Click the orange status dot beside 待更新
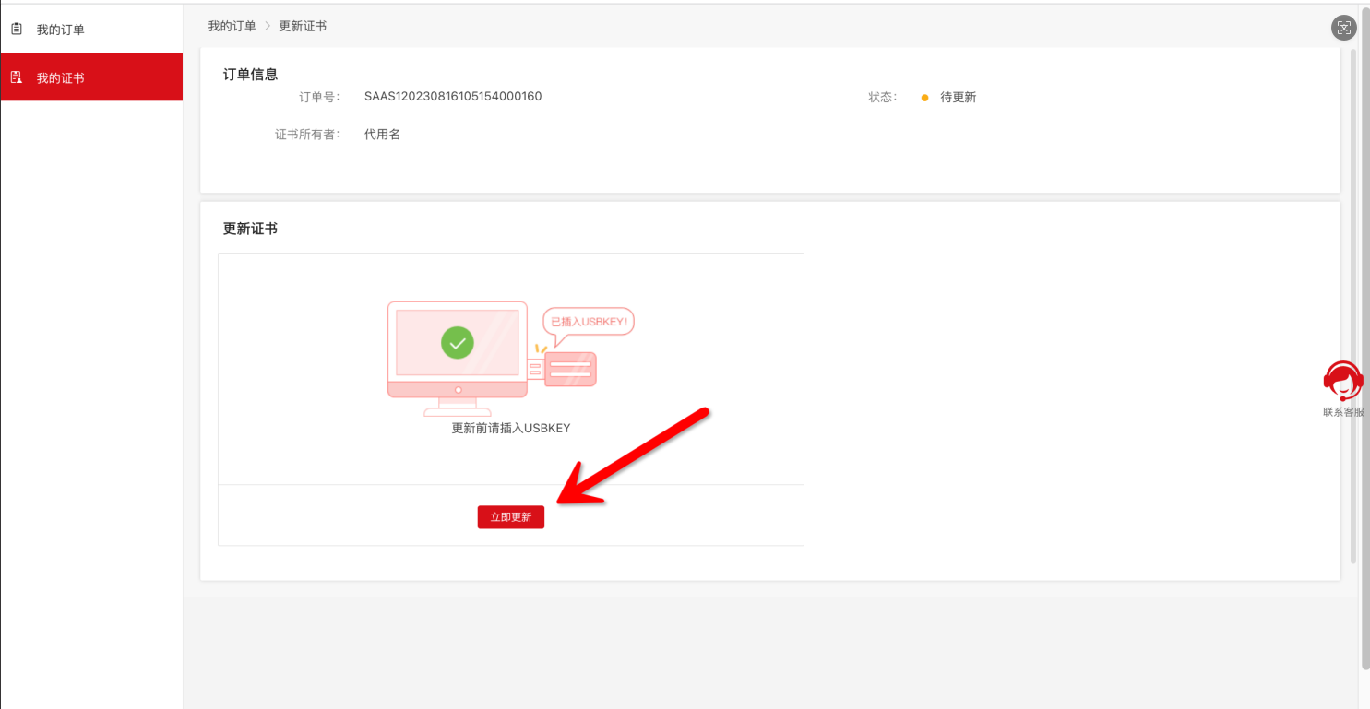 pos(924,98)
